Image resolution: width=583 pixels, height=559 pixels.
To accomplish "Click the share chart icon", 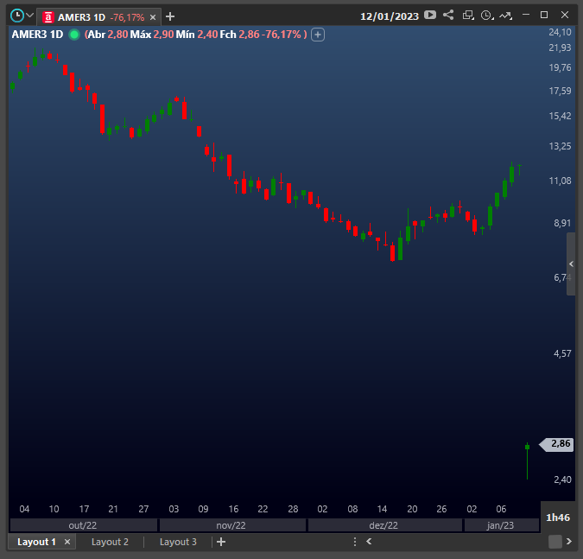I will pos(448,15).
